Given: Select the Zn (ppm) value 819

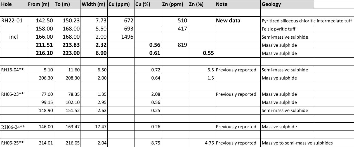Looking at the screenshot, I should [x=174, y=45].
